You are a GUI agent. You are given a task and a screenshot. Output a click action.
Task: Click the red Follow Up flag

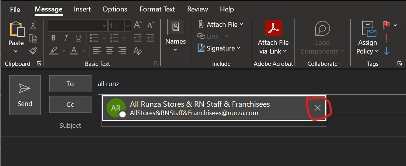[386, 25]
